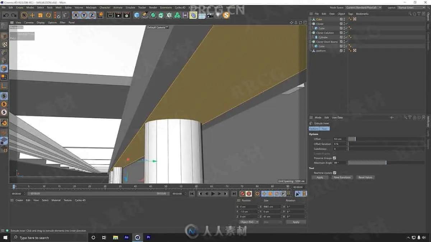Image resolution: width=431 pixels, height=242 pixels.
Task: Click Apply in the Coordinates manager
Action: pyautogui.click(x=296, y=222)
